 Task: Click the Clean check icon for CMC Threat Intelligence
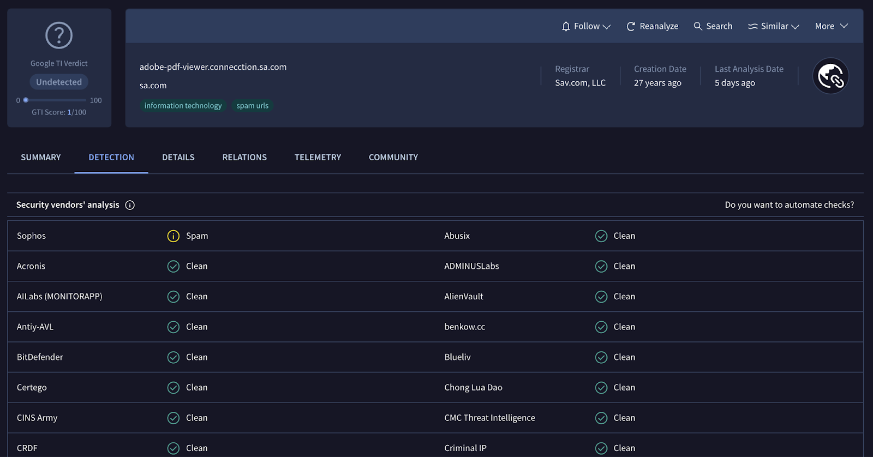601,418
